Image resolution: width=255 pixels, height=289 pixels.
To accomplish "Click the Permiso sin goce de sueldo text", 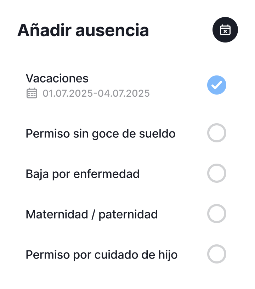I will click(x=101, y=134).
